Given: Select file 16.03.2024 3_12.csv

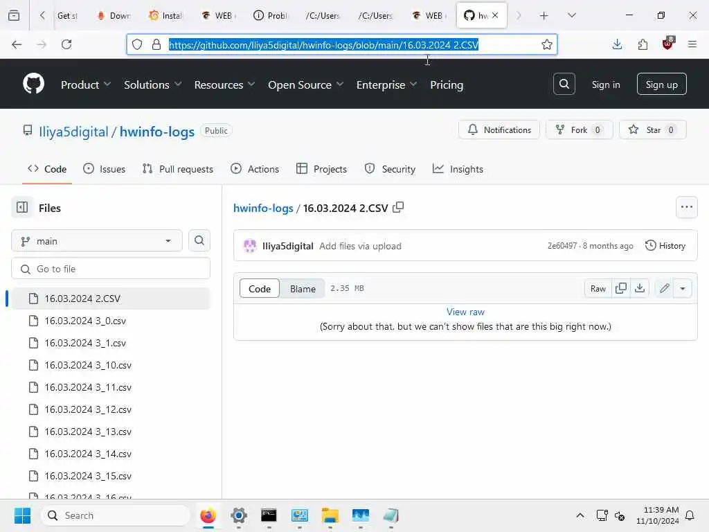Looking at the screenshot, I should click(111, 409).
